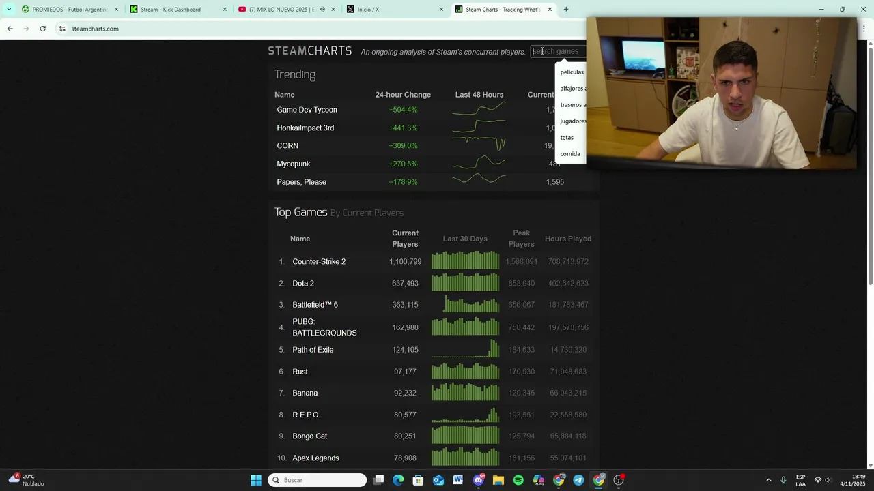Click the 1,100,799 current players value
874x491 pixels.
(405, 262)
